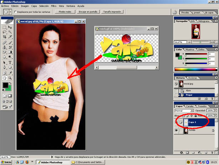Open the Opacidad slider dropdown arrow
Image resolution: width=219 pixels, height=165 pixels.
click(x=215, y=111)
